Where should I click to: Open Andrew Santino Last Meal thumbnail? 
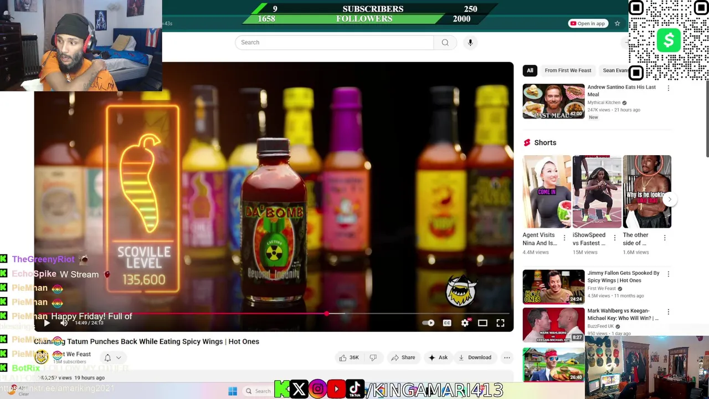[553, 101]
